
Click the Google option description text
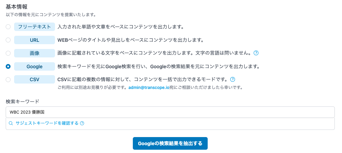[158, 66]
